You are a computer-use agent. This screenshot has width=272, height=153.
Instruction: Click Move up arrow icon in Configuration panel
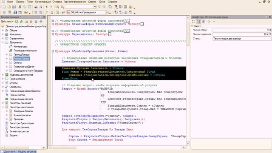(x=36, y=22)
